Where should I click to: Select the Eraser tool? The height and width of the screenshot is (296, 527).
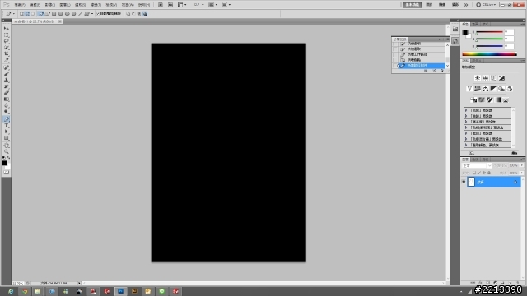[6, 93]
